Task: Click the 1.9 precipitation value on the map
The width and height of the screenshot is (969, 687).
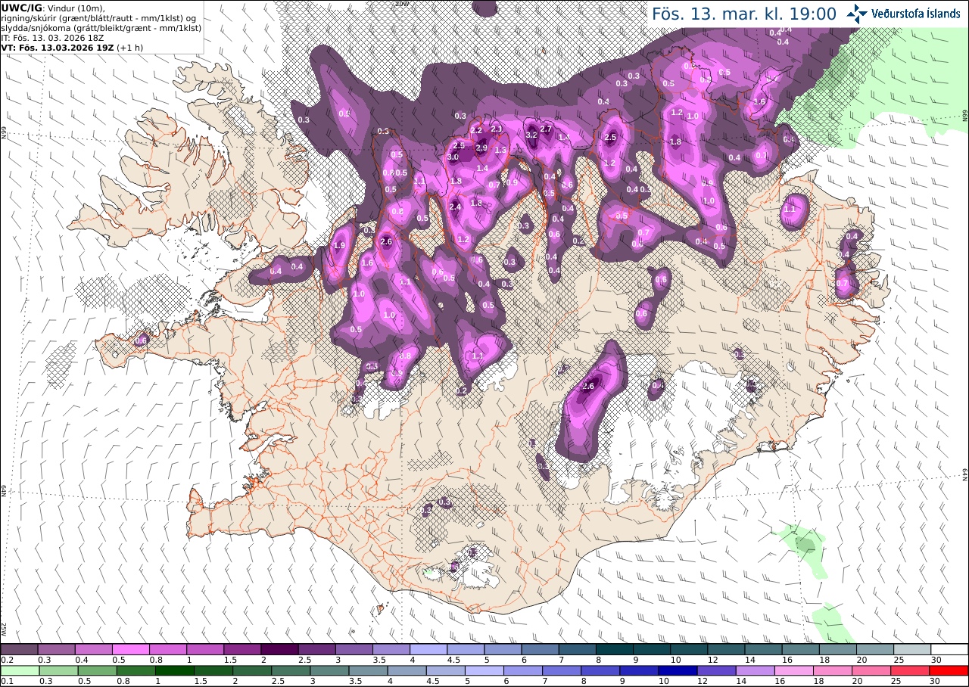Action: (x=339, y=246)
